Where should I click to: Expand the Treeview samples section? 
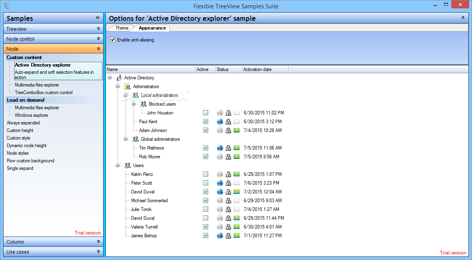[53, 29]
